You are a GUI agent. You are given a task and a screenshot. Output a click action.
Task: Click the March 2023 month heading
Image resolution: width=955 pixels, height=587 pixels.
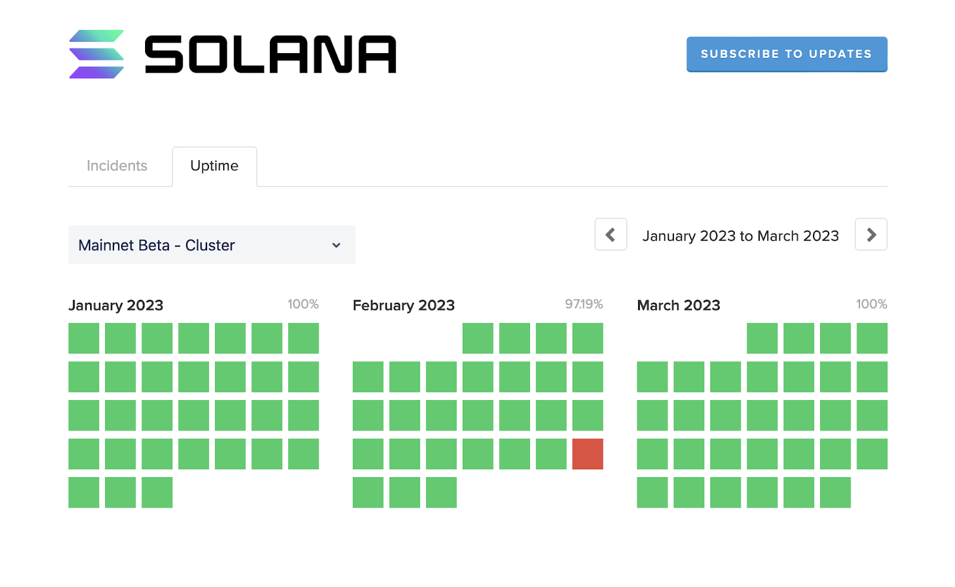[679, 305]
